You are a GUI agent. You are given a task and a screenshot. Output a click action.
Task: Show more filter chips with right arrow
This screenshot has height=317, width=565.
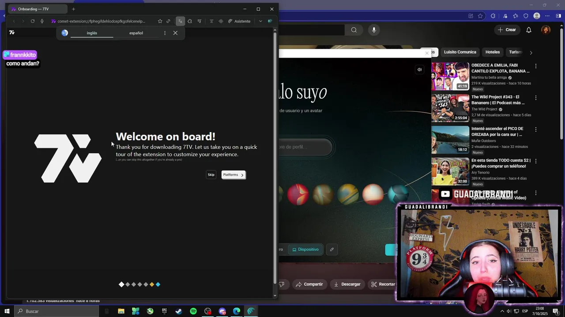[531, 52]
